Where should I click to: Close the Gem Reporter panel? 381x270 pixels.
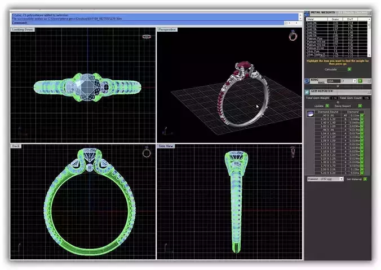[369, 92]
